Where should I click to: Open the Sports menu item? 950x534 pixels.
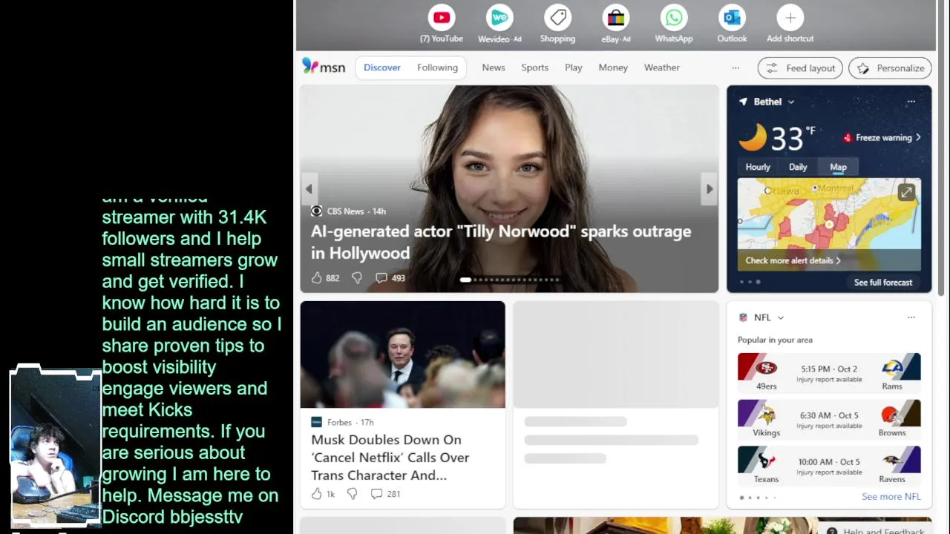coord(534,67)
